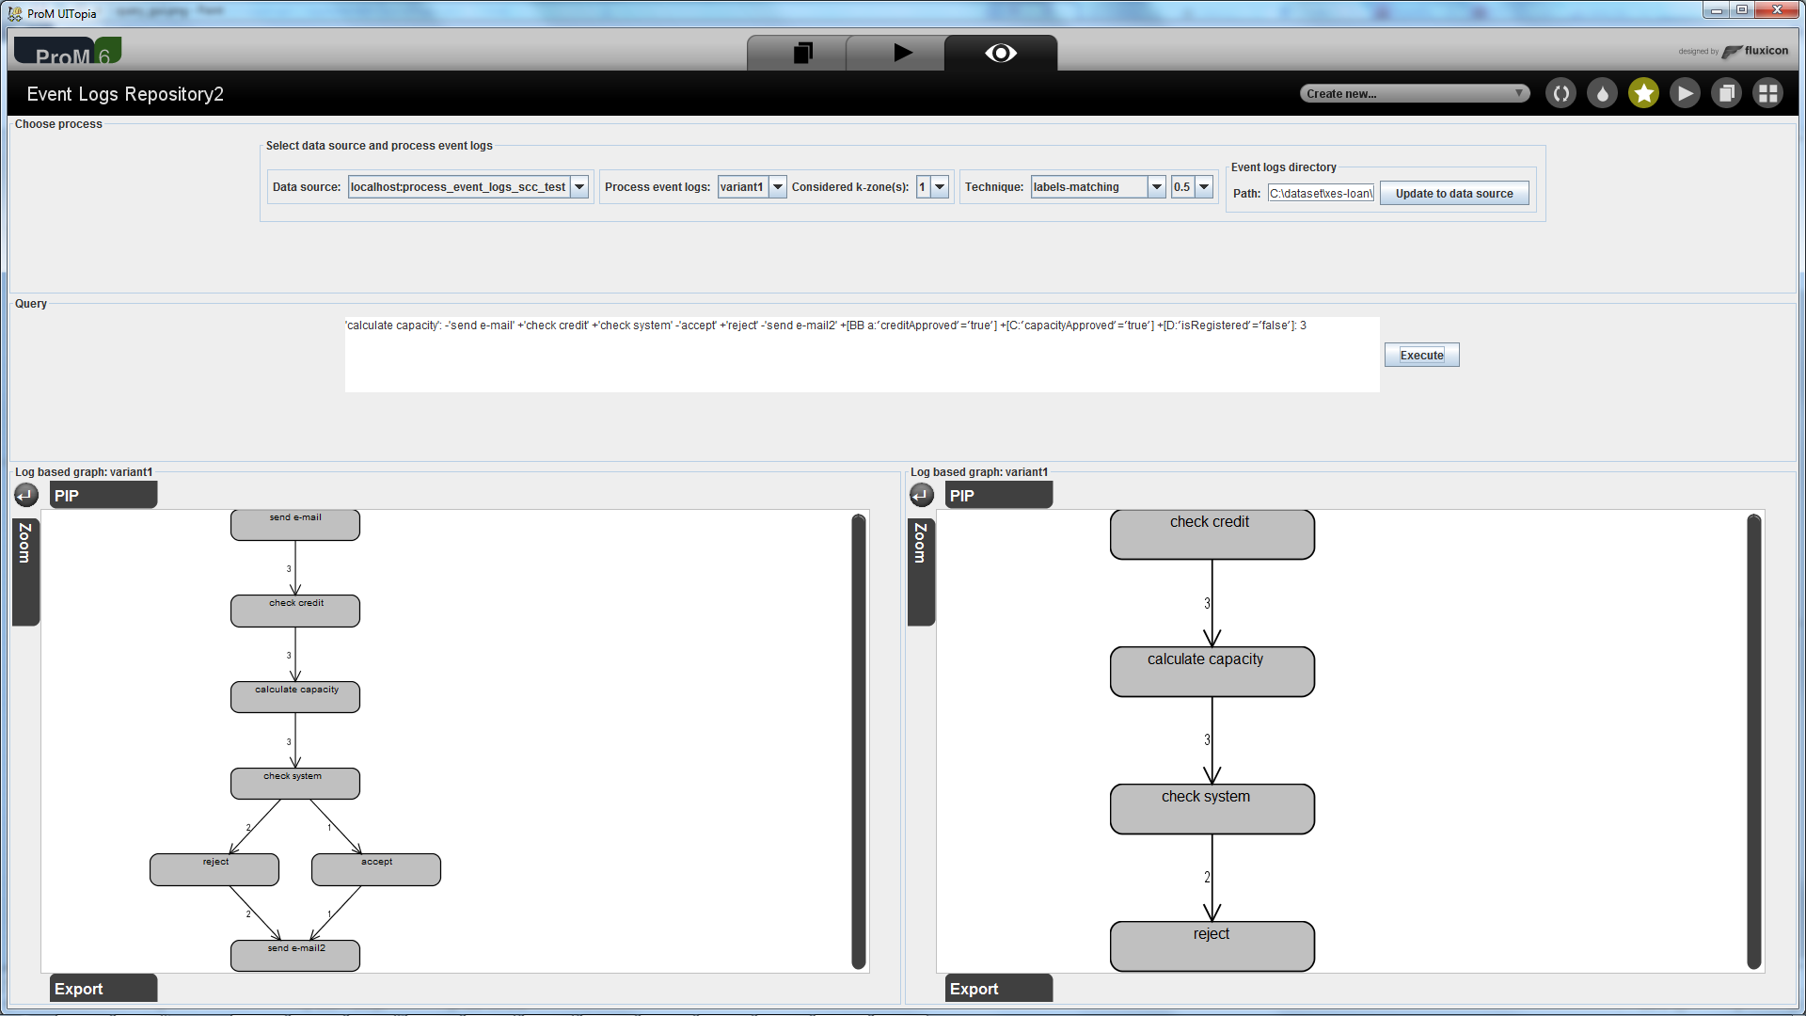Image resolution: width=1806 pixels, height=1016 pixels.
Task: Click the fluxicon logo
Action: (1755, 52)
